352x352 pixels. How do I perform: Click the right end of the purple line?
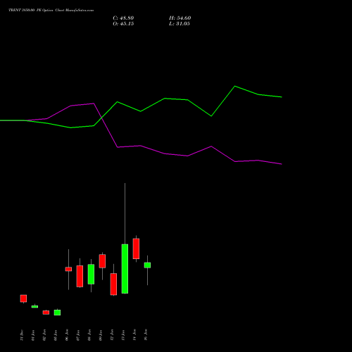[281, 164]
